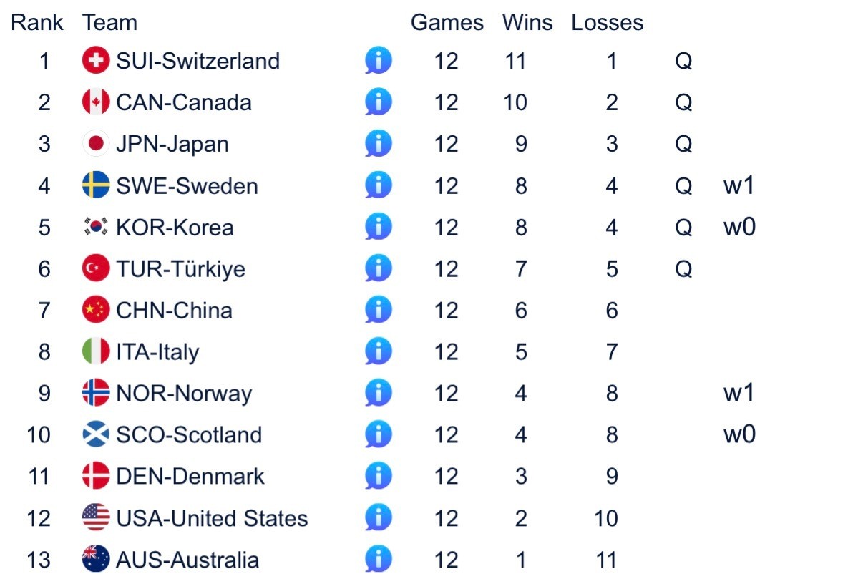Open the info icon next to Canada
This screenshot has width=863, height=584.
(379, 102)
